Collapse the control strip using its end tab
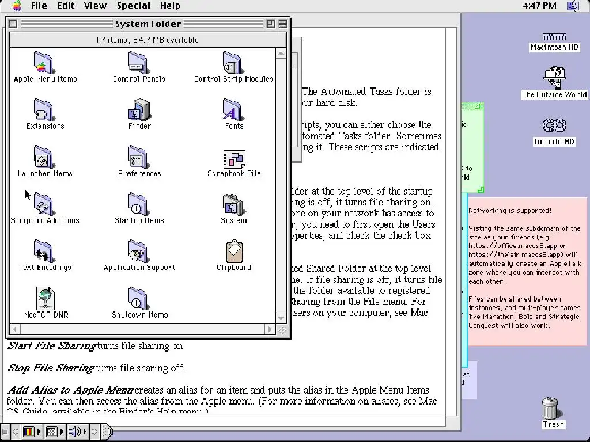The height and width of the screenshot is (442, 590). 108,432
